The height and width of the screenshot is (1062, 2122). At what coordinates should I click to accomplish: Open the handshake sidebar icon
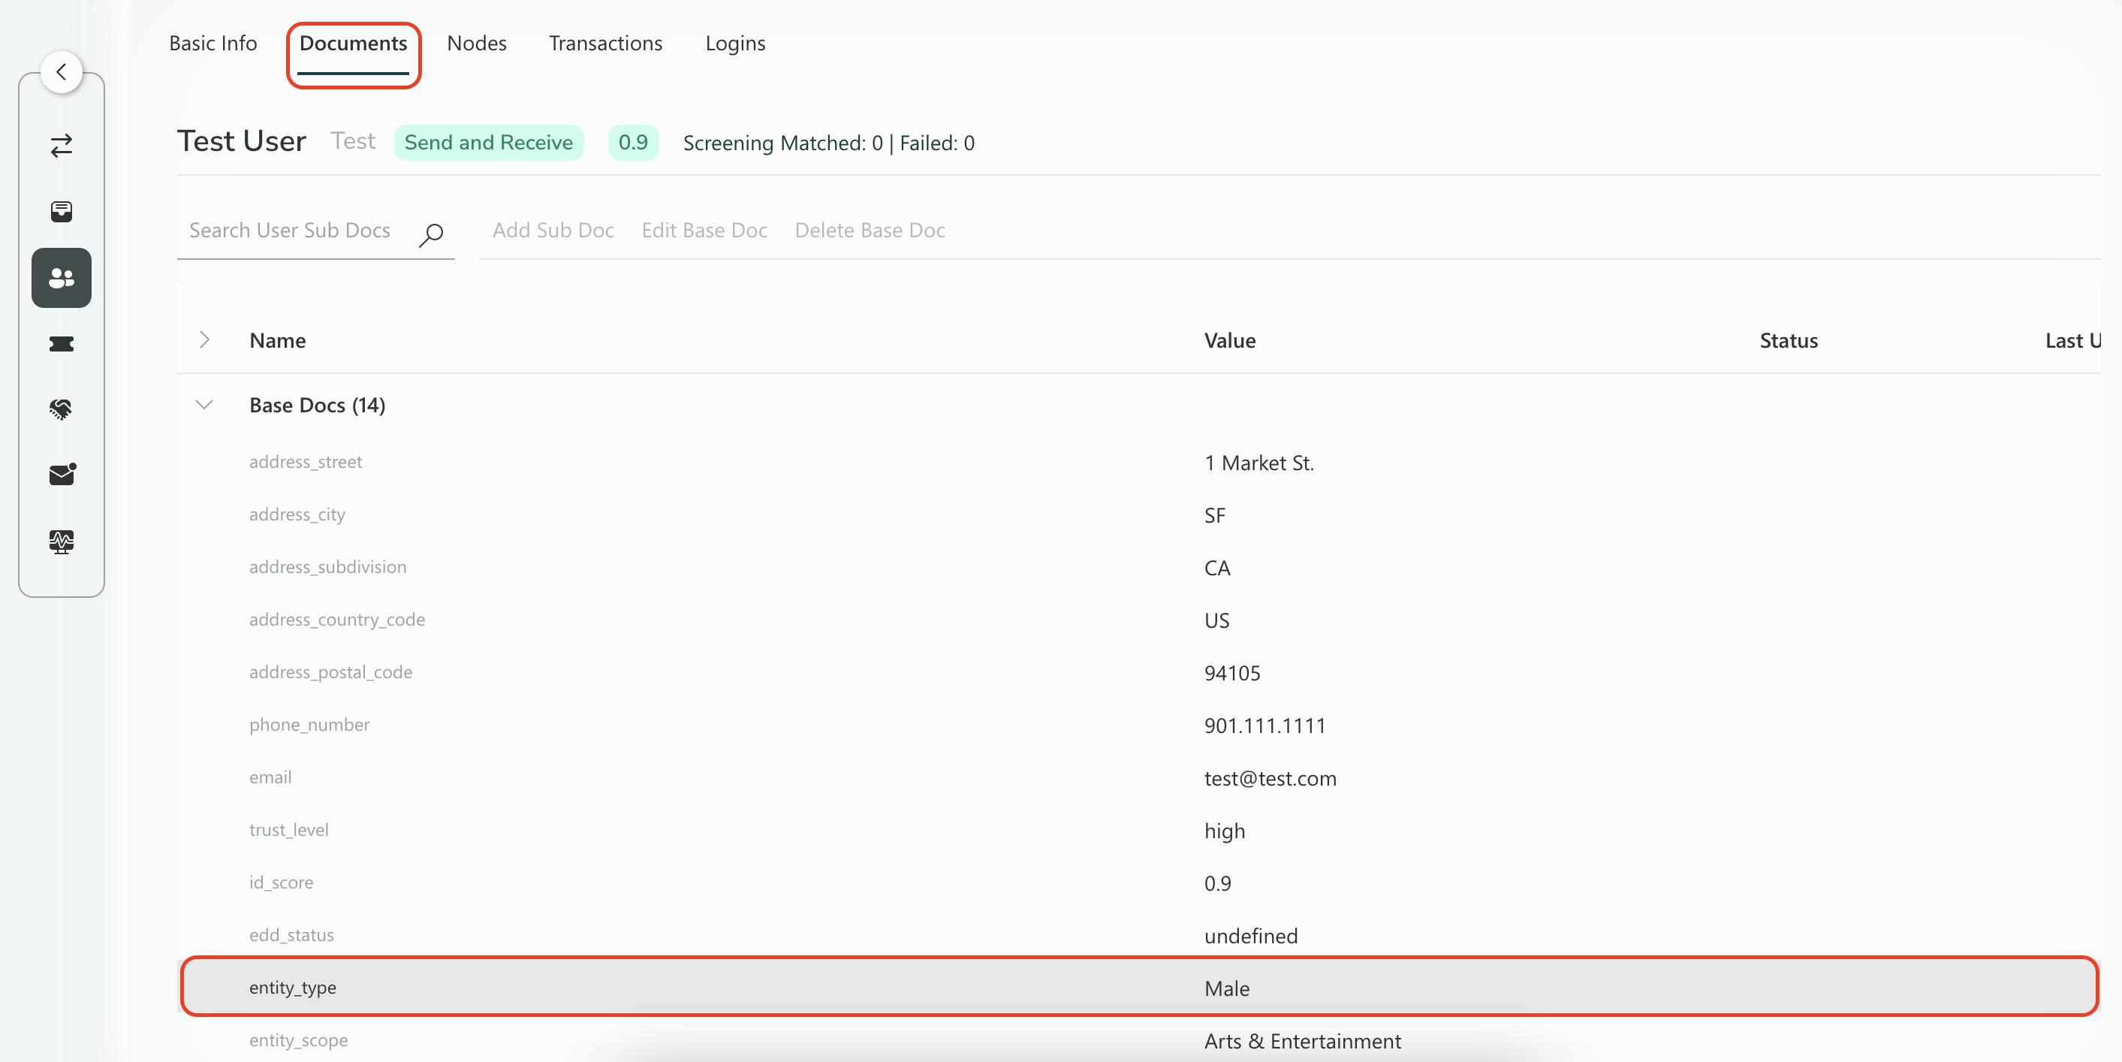click(62, 409)
